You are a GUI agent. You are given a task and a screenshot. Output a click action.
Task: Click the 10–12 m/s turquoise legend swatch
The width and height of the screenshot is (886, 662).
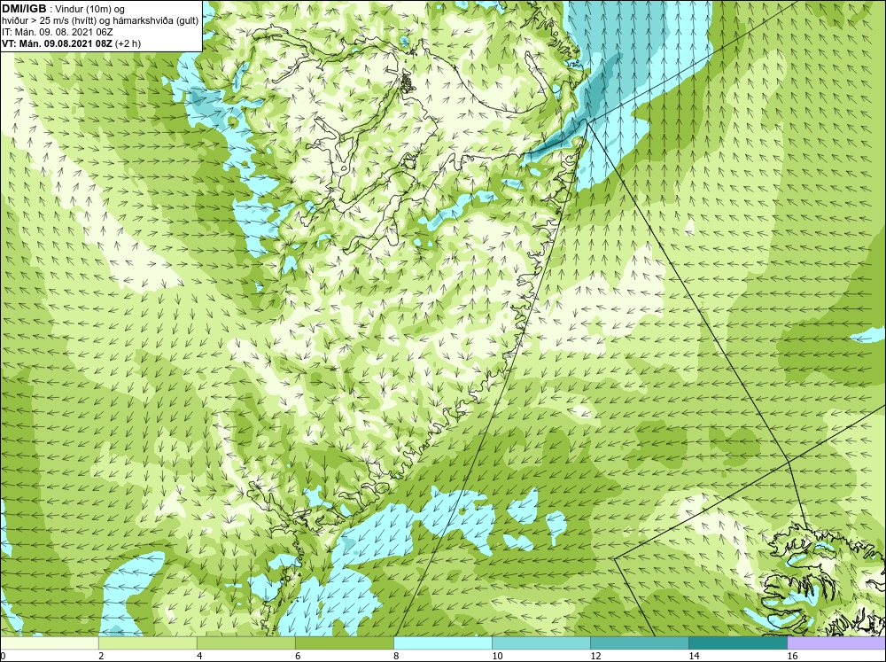[540, 643]
